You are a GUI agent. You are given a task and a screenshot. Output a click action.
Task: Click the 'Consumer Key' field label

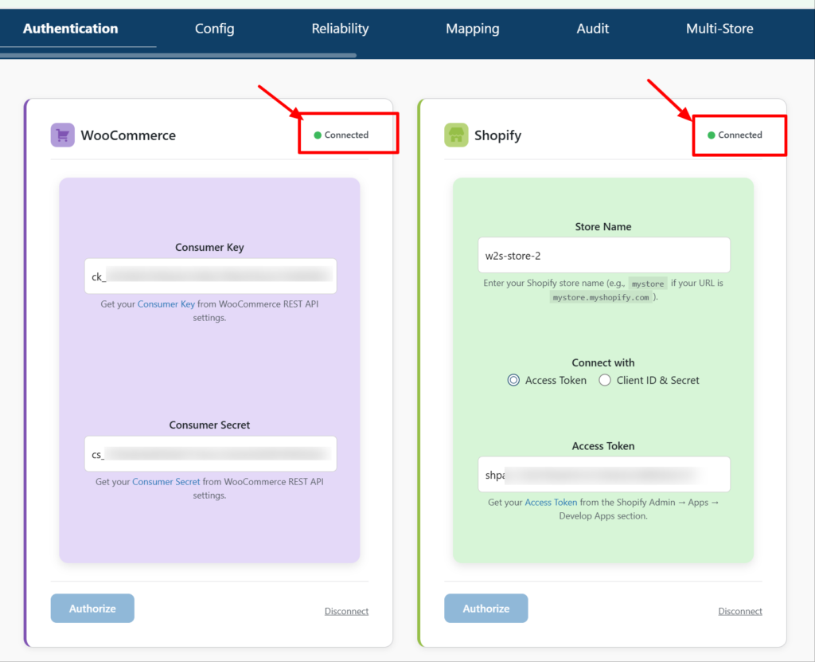[x=209, y=247]
